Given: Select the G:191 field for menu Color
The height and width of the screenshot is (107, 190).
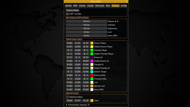Looking at the screenshot, I should pyautogui.click(x=78, y=100).
